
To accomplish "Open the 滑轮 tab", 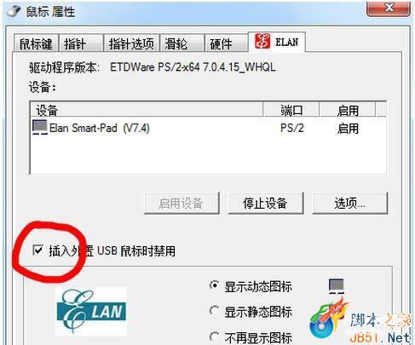I will (182, 43).
